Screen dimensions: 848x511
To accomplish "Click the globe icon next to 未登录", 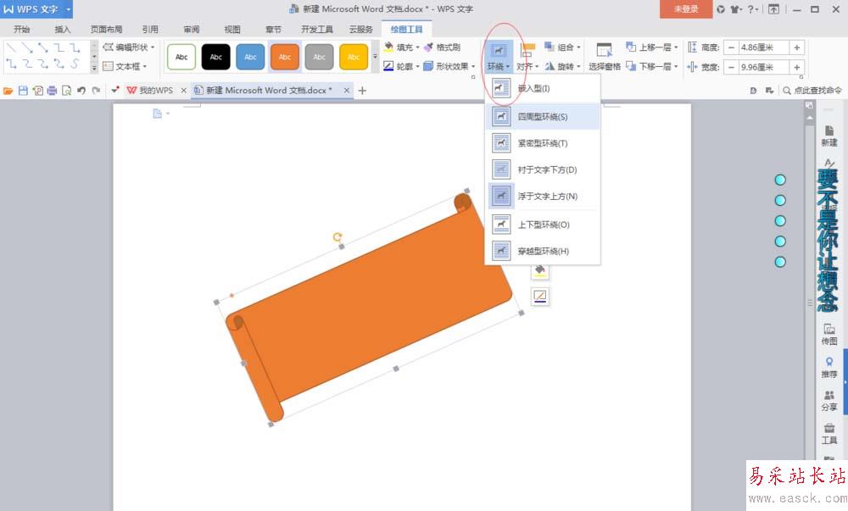I will 720,9.
